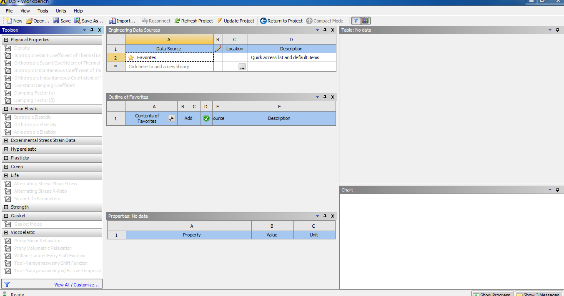
Task: Open the Toolbox panel dropdown arrow
Action: 85,30
